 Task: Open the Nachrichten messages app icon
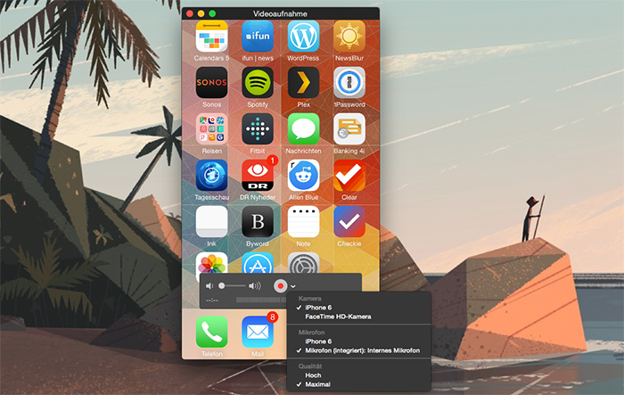303,129
